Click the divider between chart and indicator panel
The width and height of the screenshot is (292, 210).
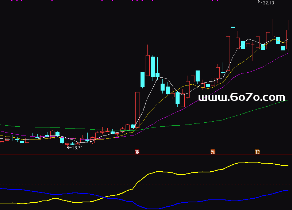[x=146, y=154]
